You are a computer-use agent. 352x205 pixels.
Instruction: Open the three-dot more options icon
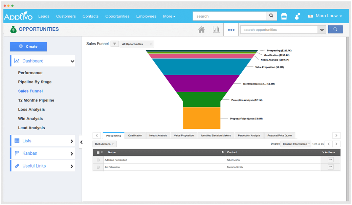click(x=231, y=30)
